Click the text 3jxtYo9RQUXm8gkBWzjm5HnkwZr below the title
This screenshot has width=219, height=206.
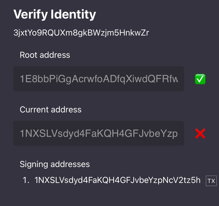pyautogui.click(x=81, y=33)
